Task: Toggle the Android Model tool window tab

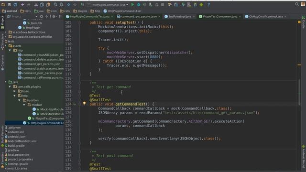Action: 304,156
